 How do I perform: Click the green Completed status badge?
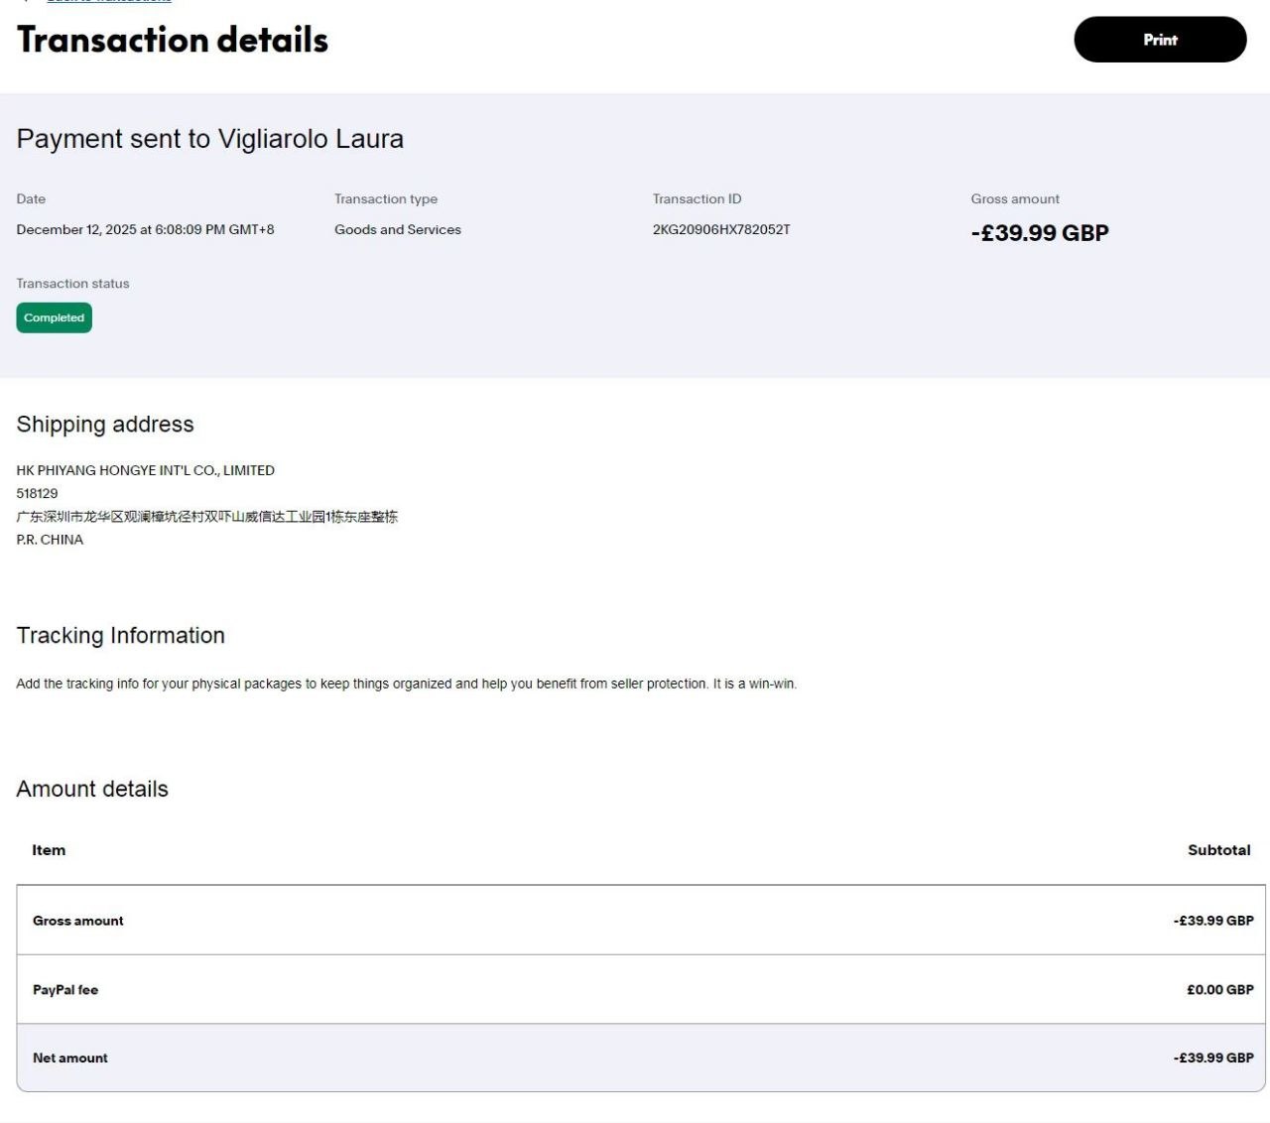pyautogui.click(x=54, y=317)
